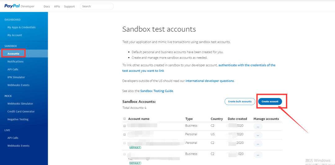Open Sandbox API Calls
335x165 pixels.
click(x=13, y=69)
